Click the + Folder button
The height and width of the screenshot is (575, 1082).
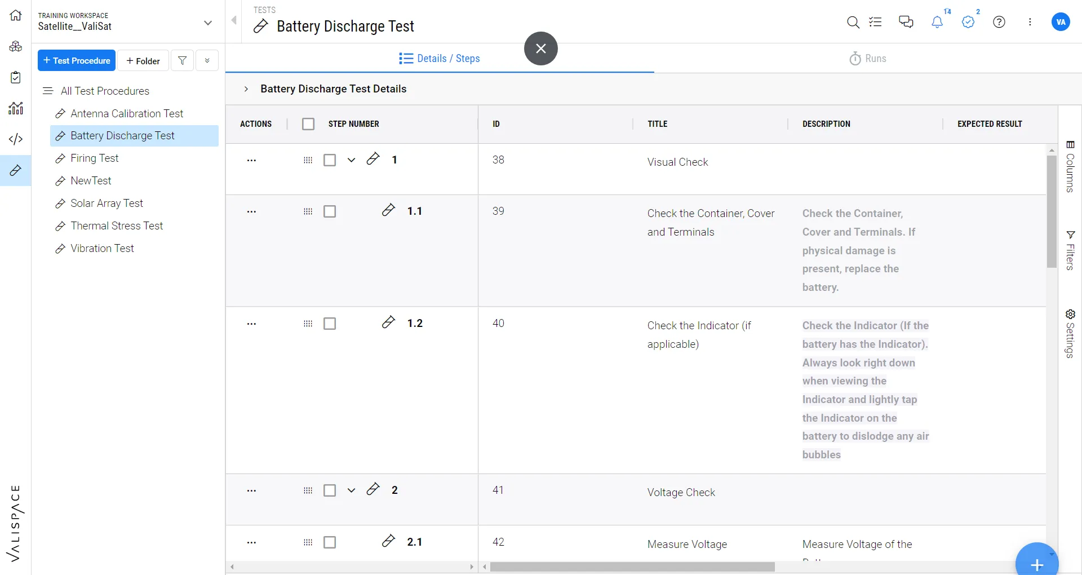click(143, 60)
